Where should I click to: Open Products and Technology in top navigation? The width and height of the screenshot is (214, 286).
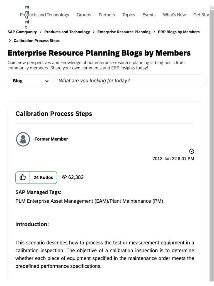click(45, 15)
